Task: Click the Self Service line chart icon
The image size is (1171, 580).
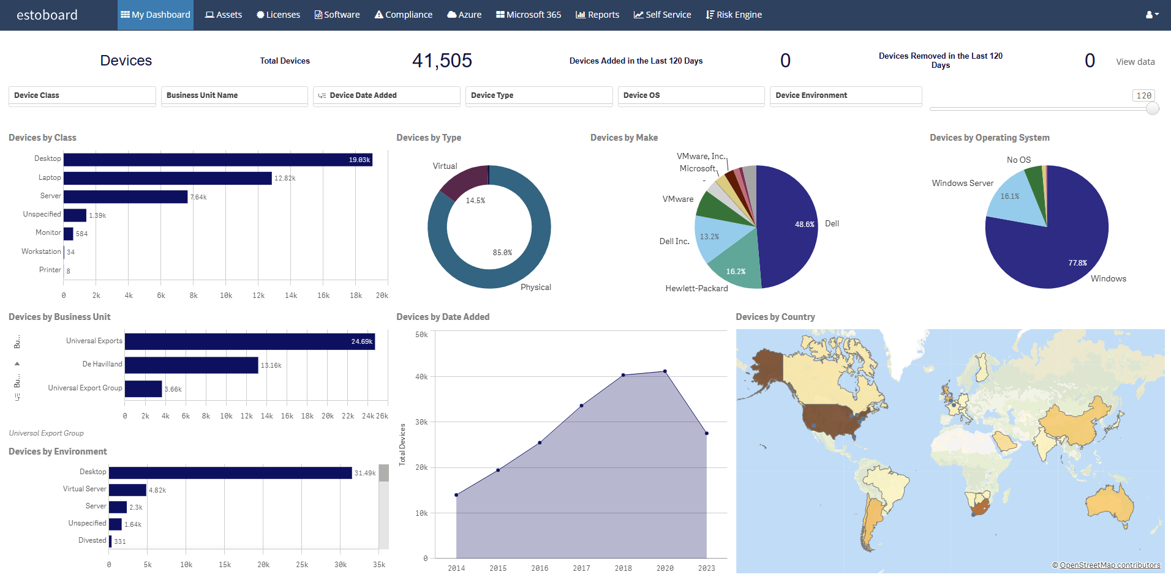Action: coord(638,15)
